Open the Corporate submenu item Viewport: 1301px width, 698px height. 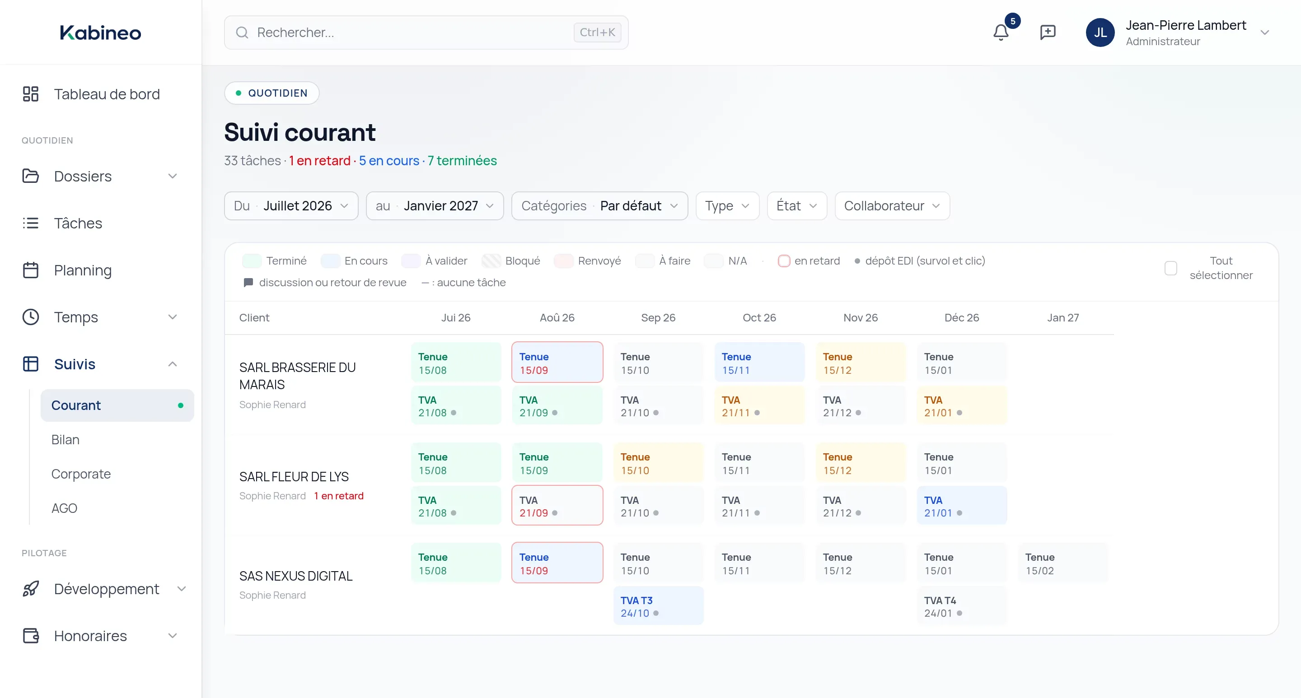81,474
